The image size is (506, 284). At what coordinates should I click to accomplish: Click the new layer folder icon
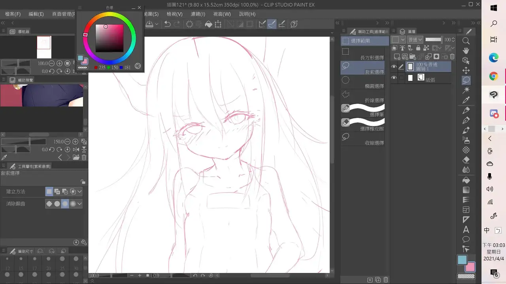(413, 57)
